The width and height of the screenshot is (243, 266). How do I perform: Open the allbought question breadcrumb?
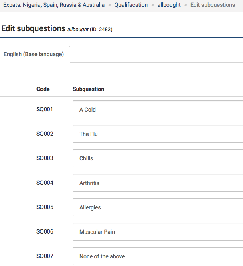pos(169,5)
